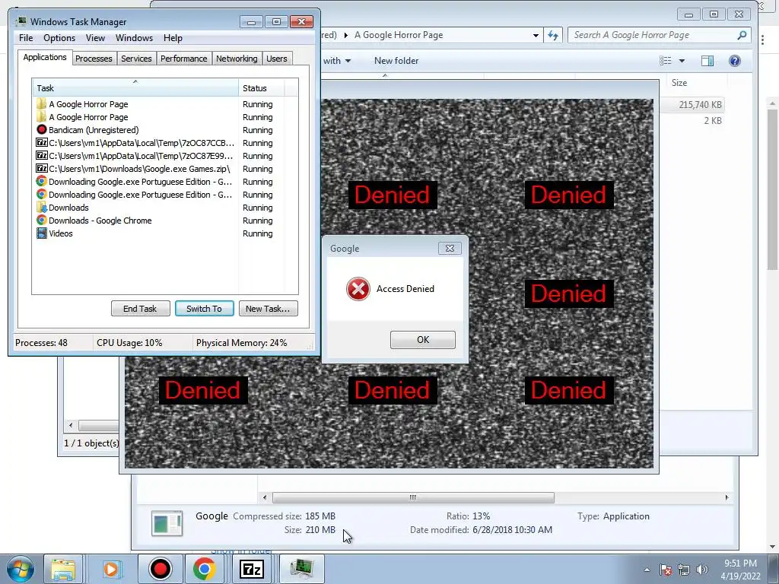Switch to Processes tab
Image resolution: width=779 pixels, height=584 pixels.
click(x=94, y=59)
